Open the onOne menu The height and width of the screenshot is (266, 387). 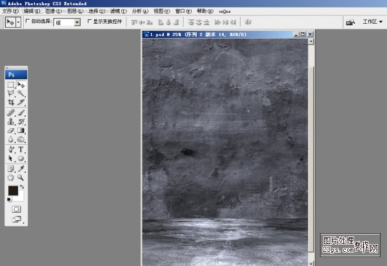point(224,12)
